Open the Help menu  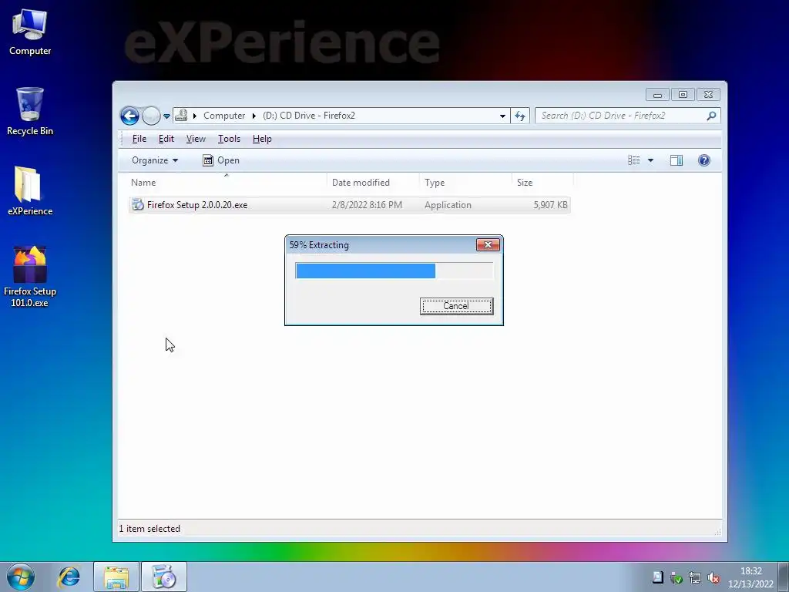[262, 139]
